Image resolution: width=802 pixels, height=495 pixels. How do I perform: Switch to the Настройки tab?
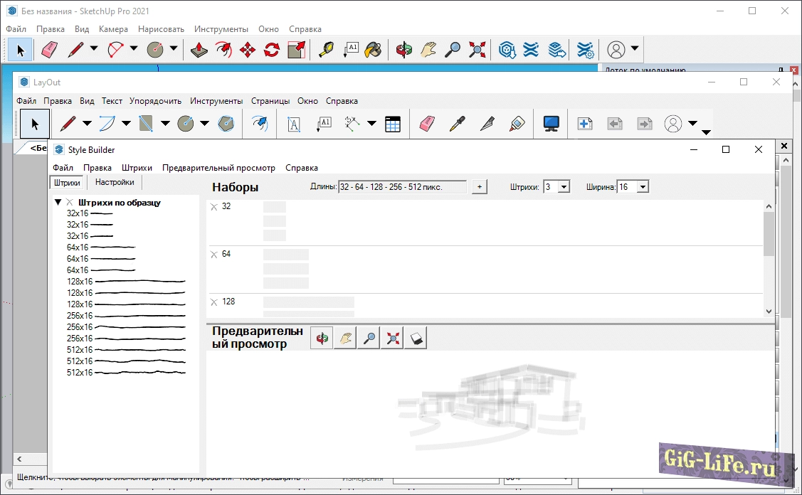115,182
